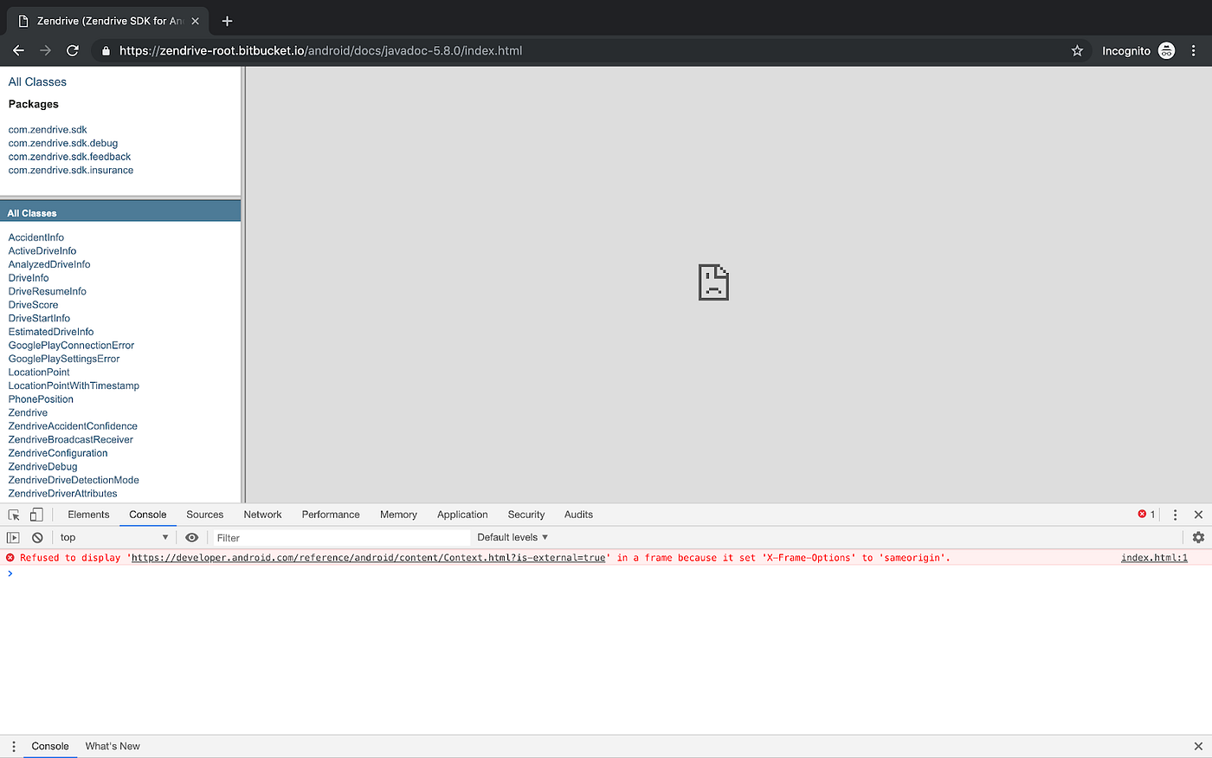Screen dimensions: 1212x758
Task: Open the Security tab
Action: (526, 515)
